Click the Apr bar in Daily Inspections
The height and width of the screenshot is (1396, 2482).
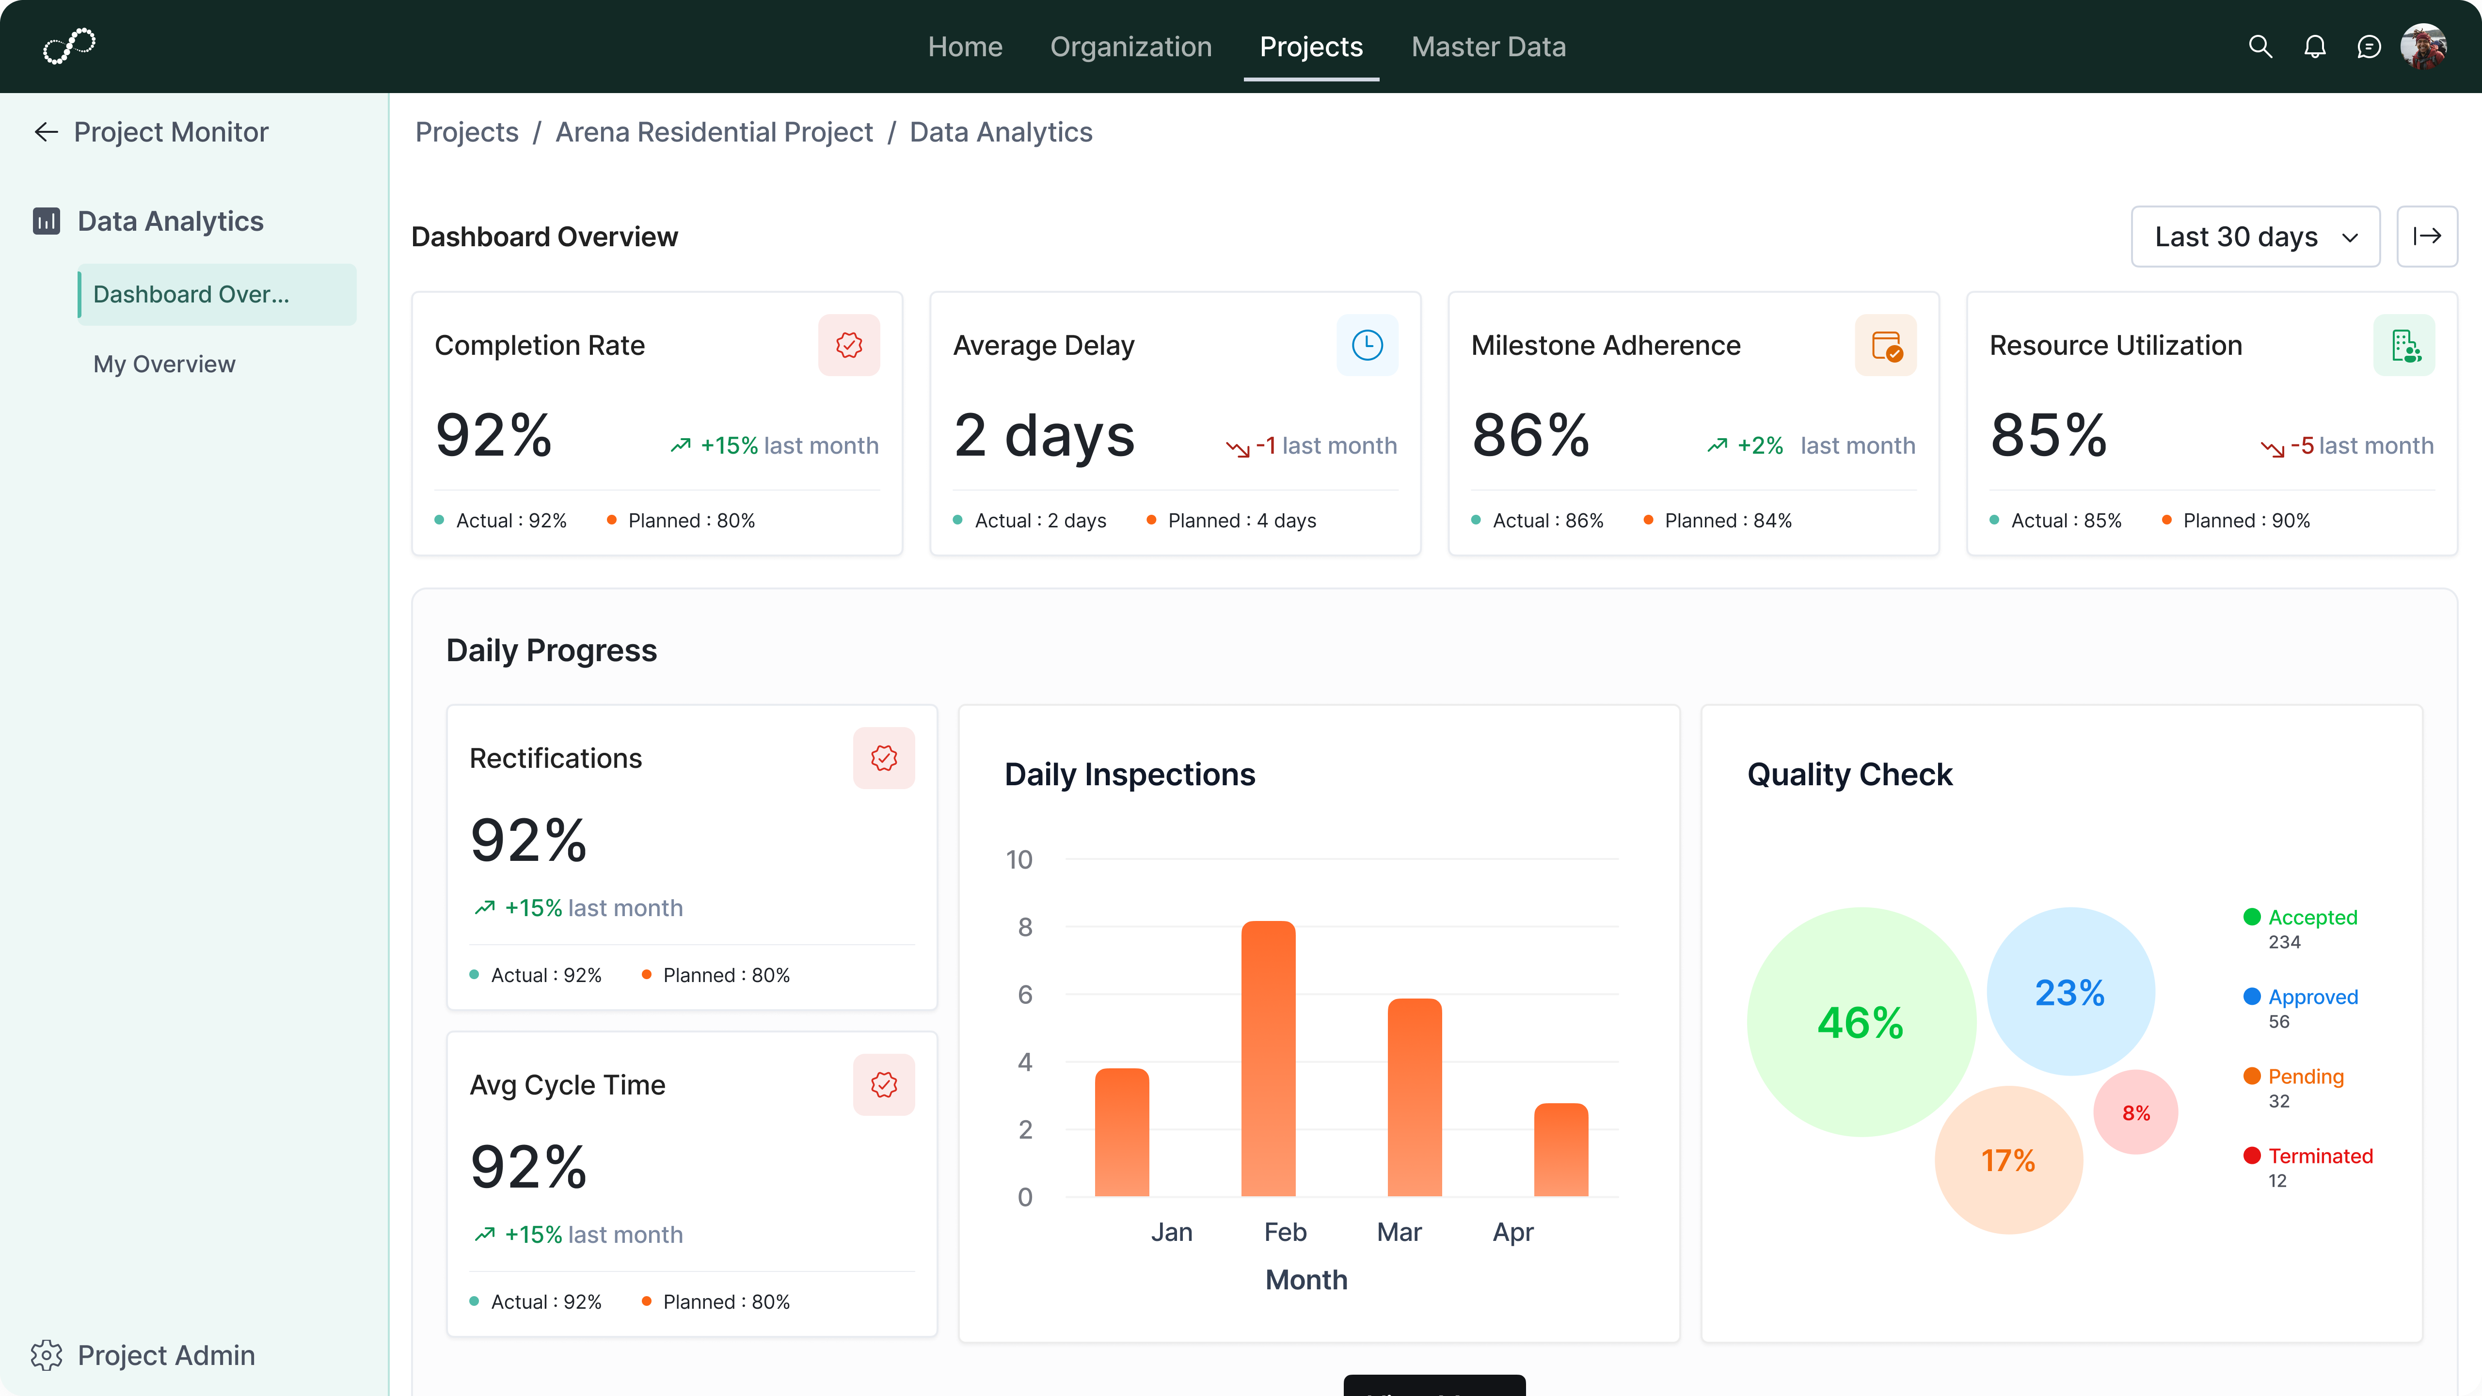(1561, 1149)
